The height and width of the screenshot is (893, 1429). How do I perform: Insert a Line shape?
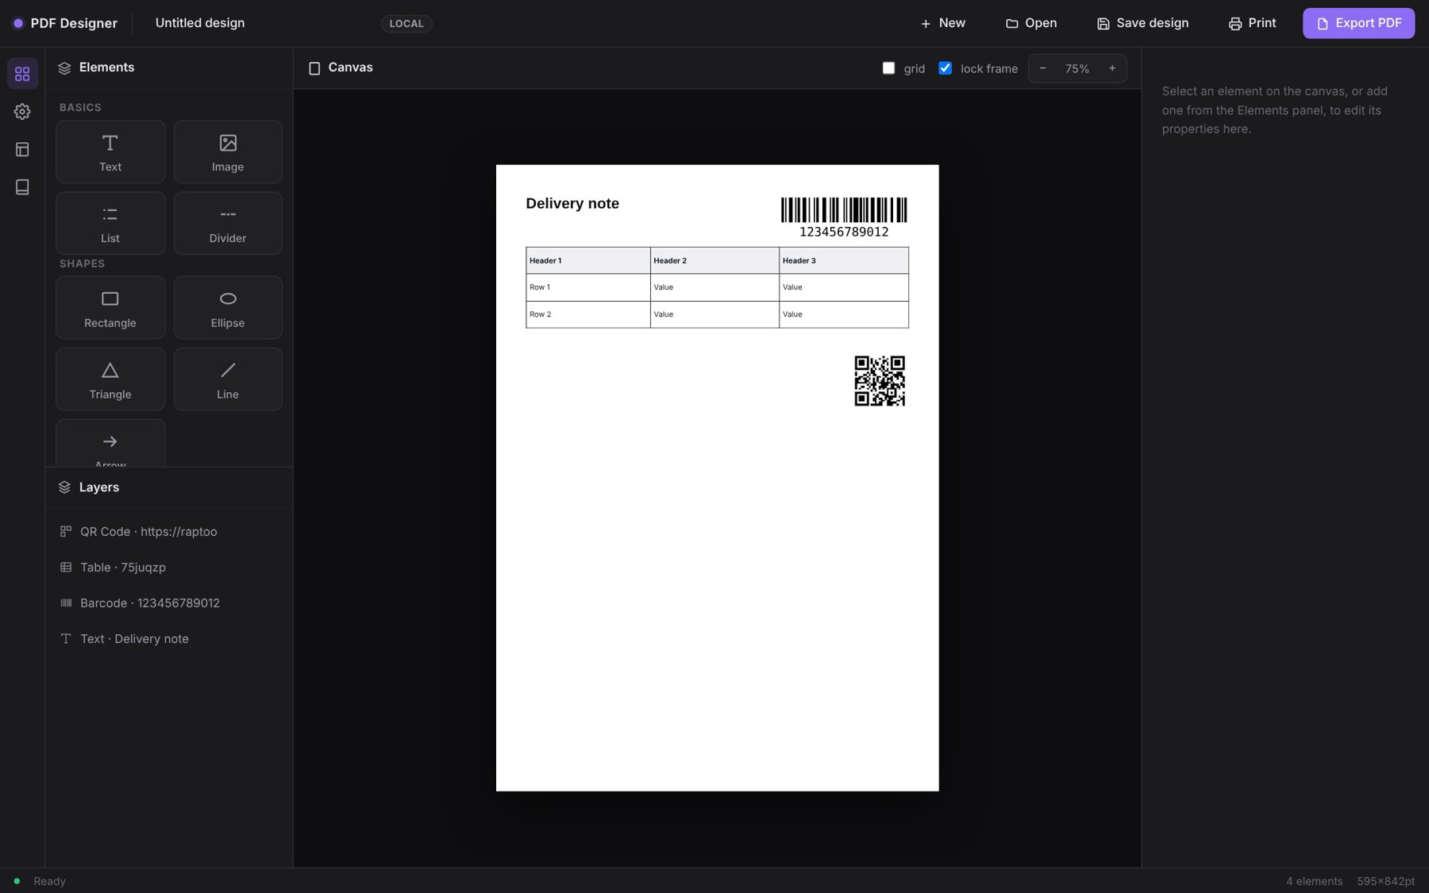point(228,379)
